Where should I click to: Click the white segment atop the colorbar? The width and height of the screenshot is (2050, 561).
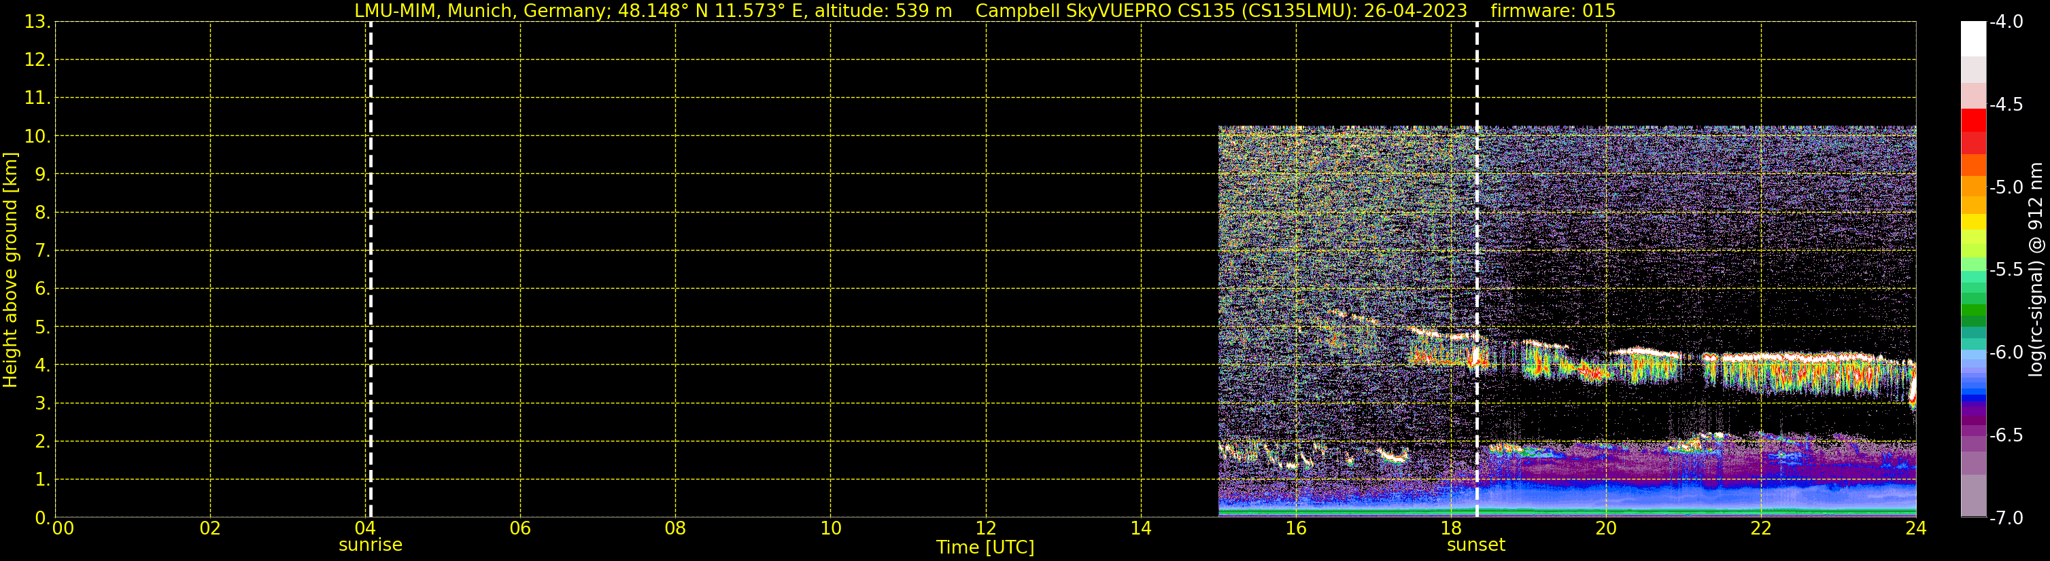[1972, 39]
